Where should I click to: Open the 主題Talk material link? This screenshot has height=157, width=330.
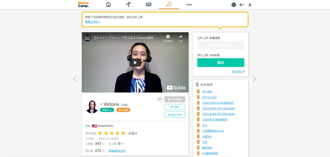(207, 136)
